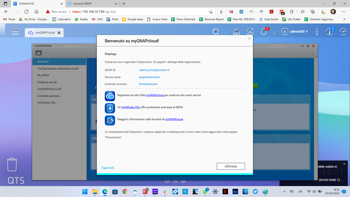The image size is (350, 197).
Task: Click the QTS search magnifier icon
Action: [216, 31]
